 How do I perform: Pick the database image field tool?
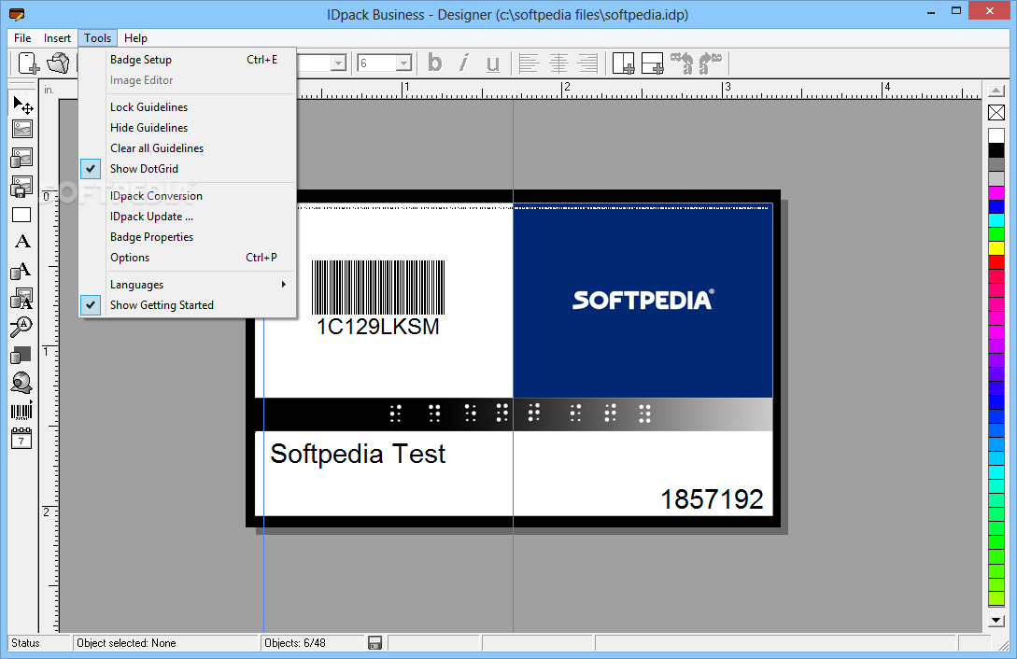[x=22, y=158]
